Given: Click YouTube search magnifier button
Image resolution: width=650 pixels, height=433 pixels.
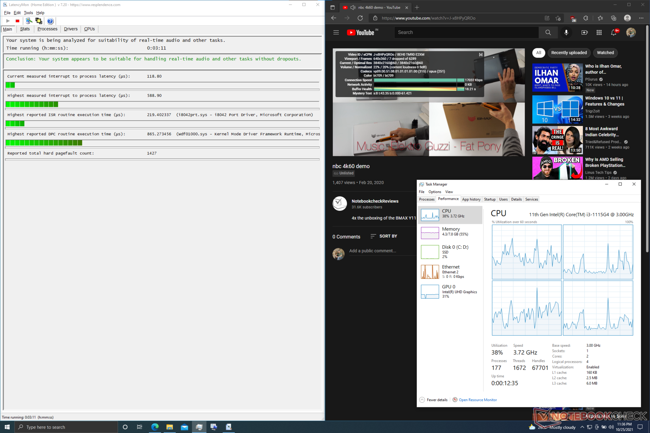Looking at the screenshot, I should pos(548,32).
